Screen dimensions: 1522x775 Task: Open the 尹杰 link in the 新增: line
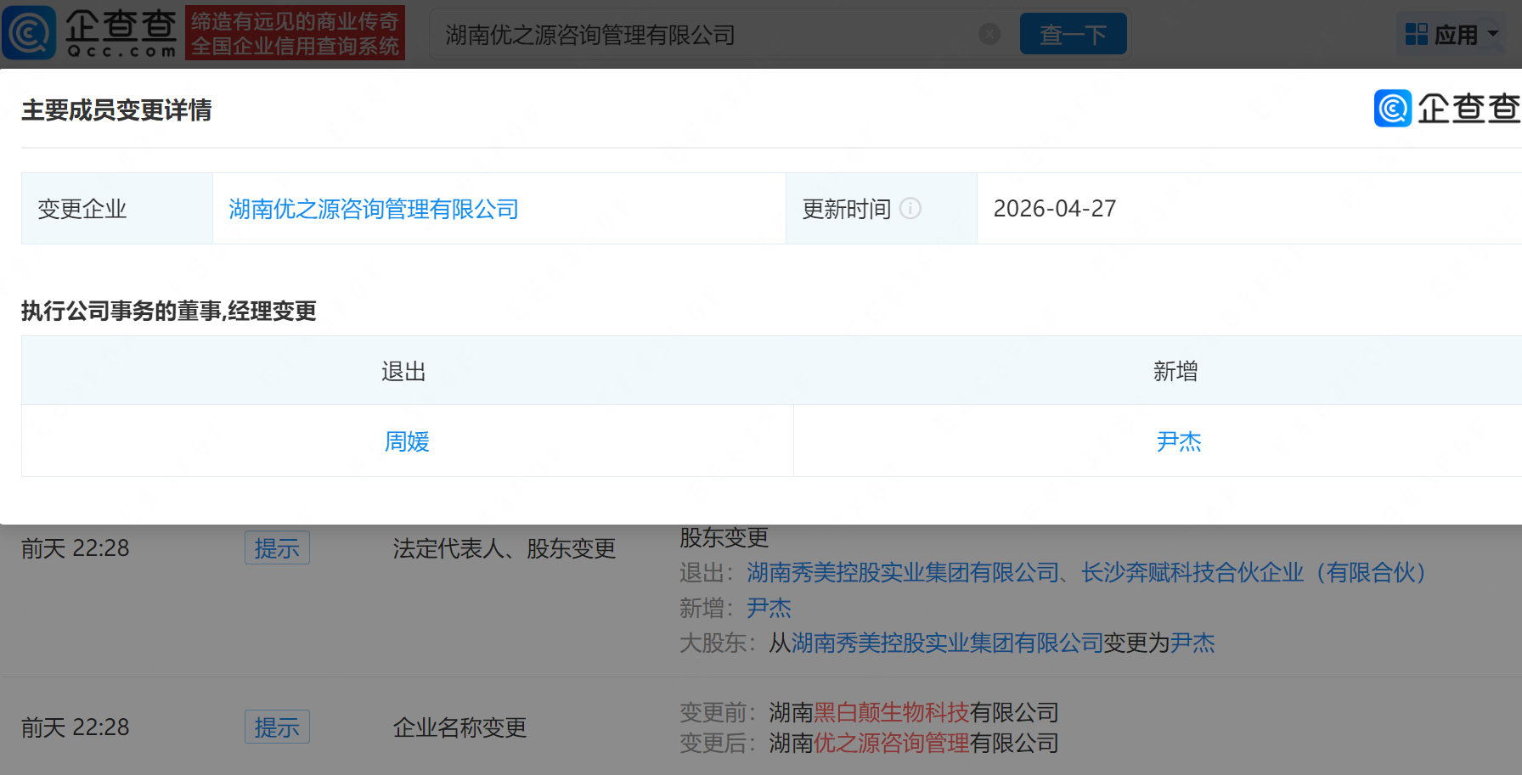point(769,608)
